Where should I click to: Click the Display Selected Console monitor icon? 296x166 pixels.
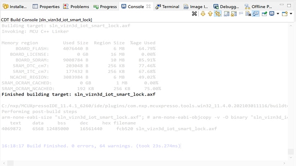(x=272, y=14)
